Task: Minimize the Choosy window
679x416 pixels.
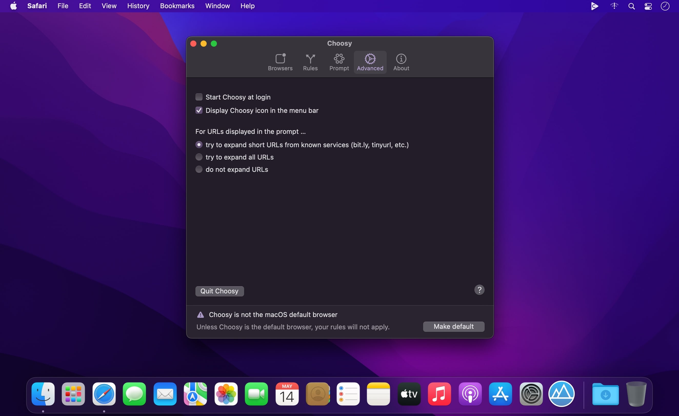Action: [x=203, y=44]
